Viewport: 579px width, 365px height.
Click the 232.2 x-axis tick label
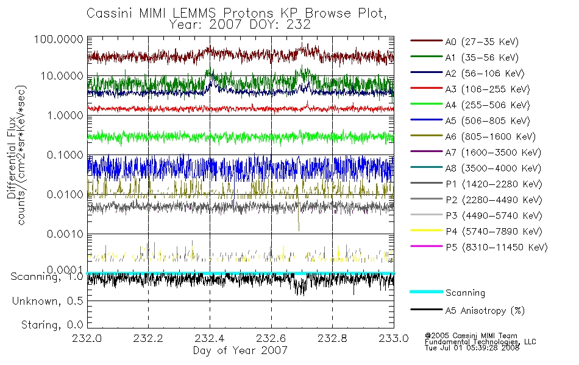coord(149,338)
